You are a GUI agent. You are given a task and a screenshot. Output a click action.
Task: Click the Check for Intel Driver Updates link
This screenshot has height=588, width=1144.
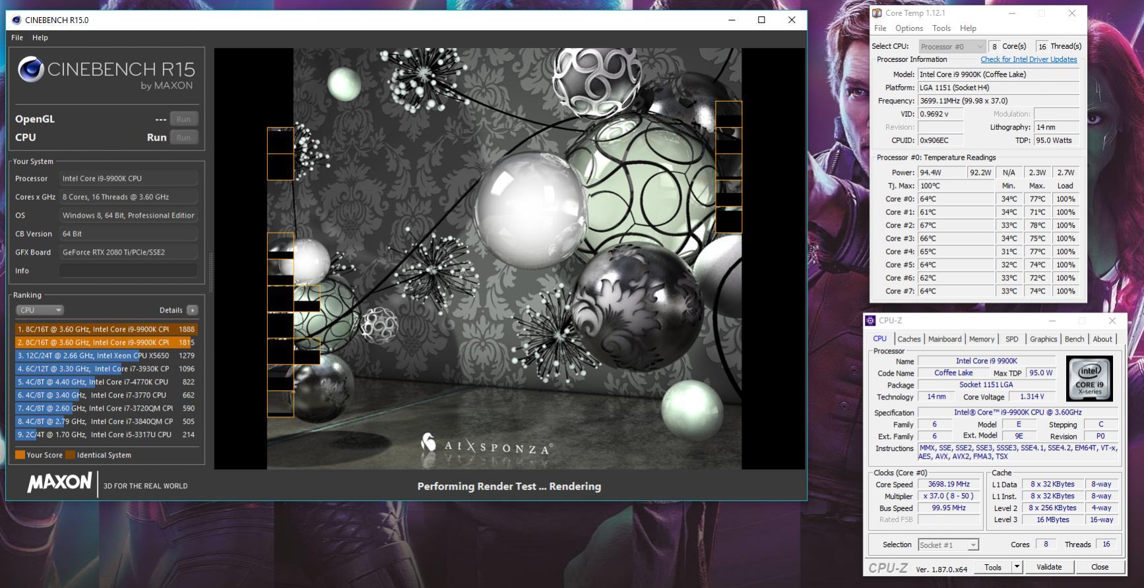tap(1029, 59)
